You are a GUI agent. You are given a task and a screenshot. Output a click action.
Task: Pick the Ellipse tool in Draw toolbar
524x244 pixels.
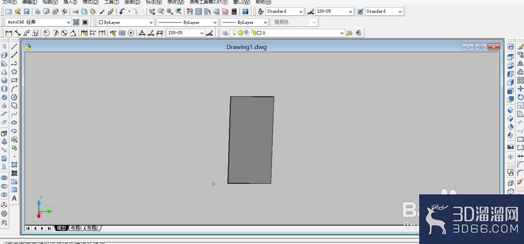pos(14,122)
